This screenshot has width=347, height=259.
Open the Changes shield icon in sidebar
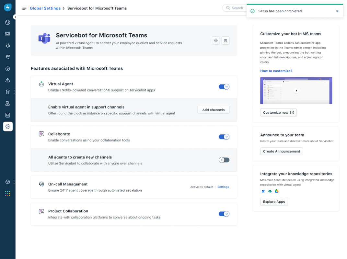click(8, 57)
